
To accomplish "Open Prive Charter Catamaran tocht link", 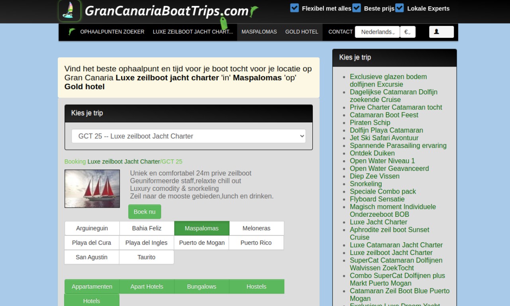I will click(396, 107).
